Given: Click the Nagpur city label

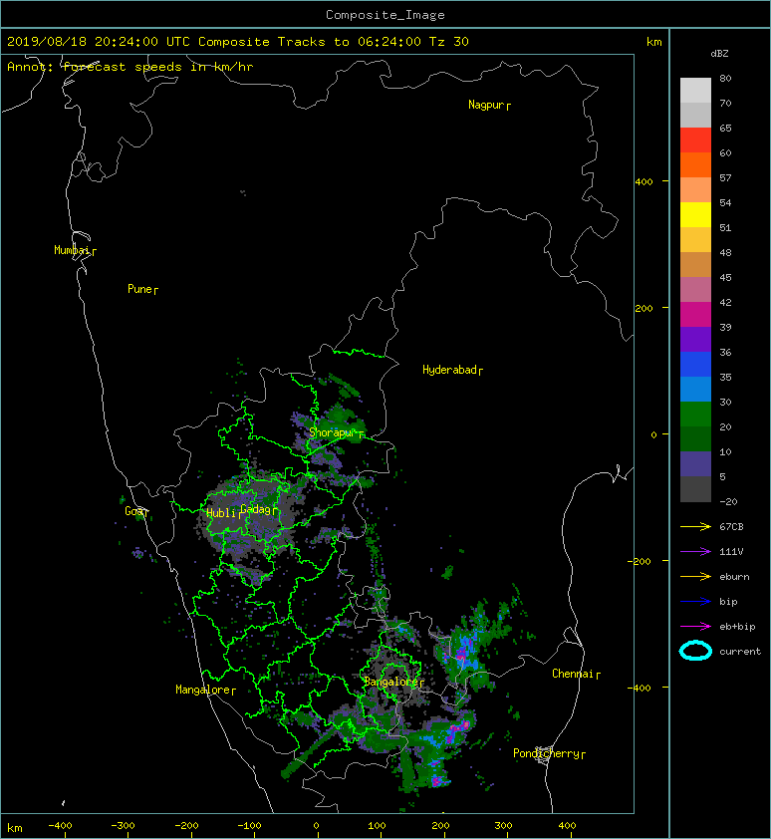Looking at the screenshot, I should point(486,105).
